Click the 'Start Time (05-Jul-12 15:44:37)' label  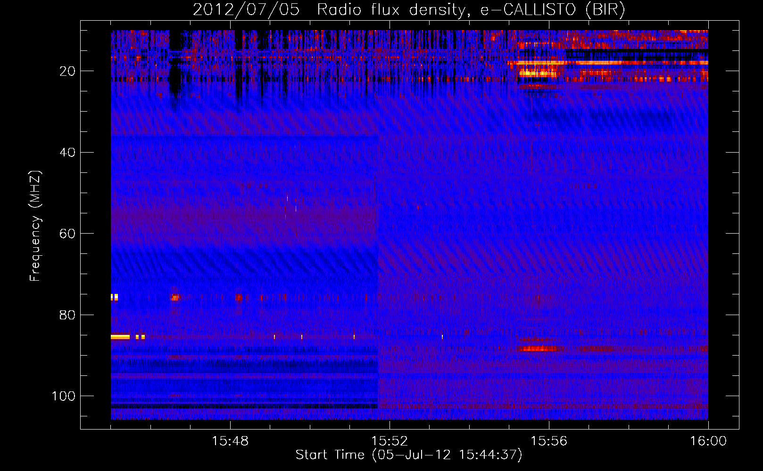[x=409, y=455]
